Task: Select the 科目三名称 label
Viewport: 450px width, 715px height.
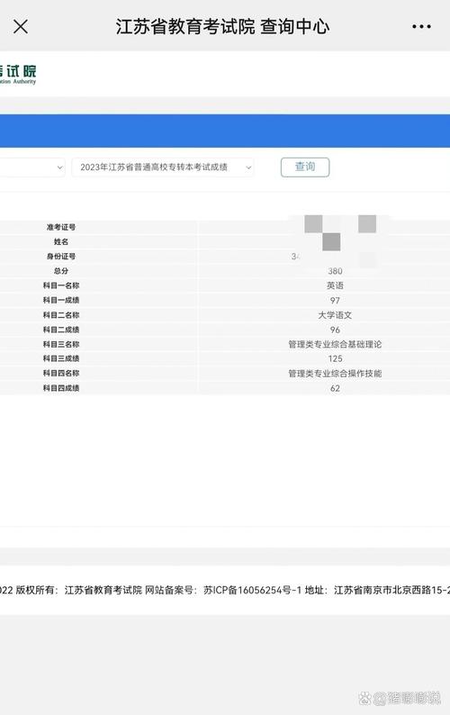Action: [x=61, y=344]
